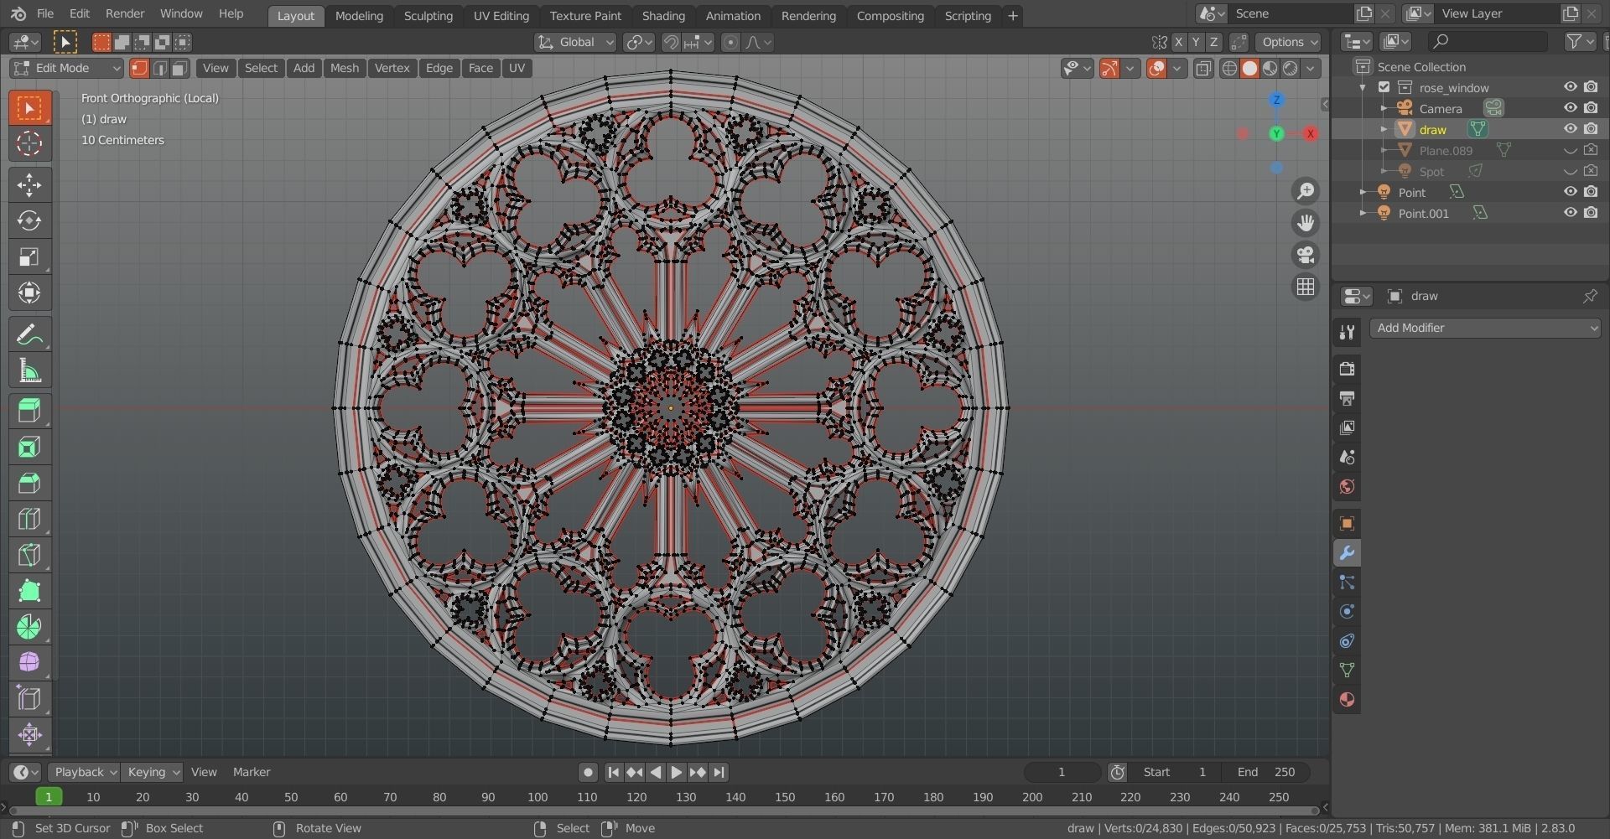
Task: Expand the Point light in outliner
Action: (x=1363, y=192)
